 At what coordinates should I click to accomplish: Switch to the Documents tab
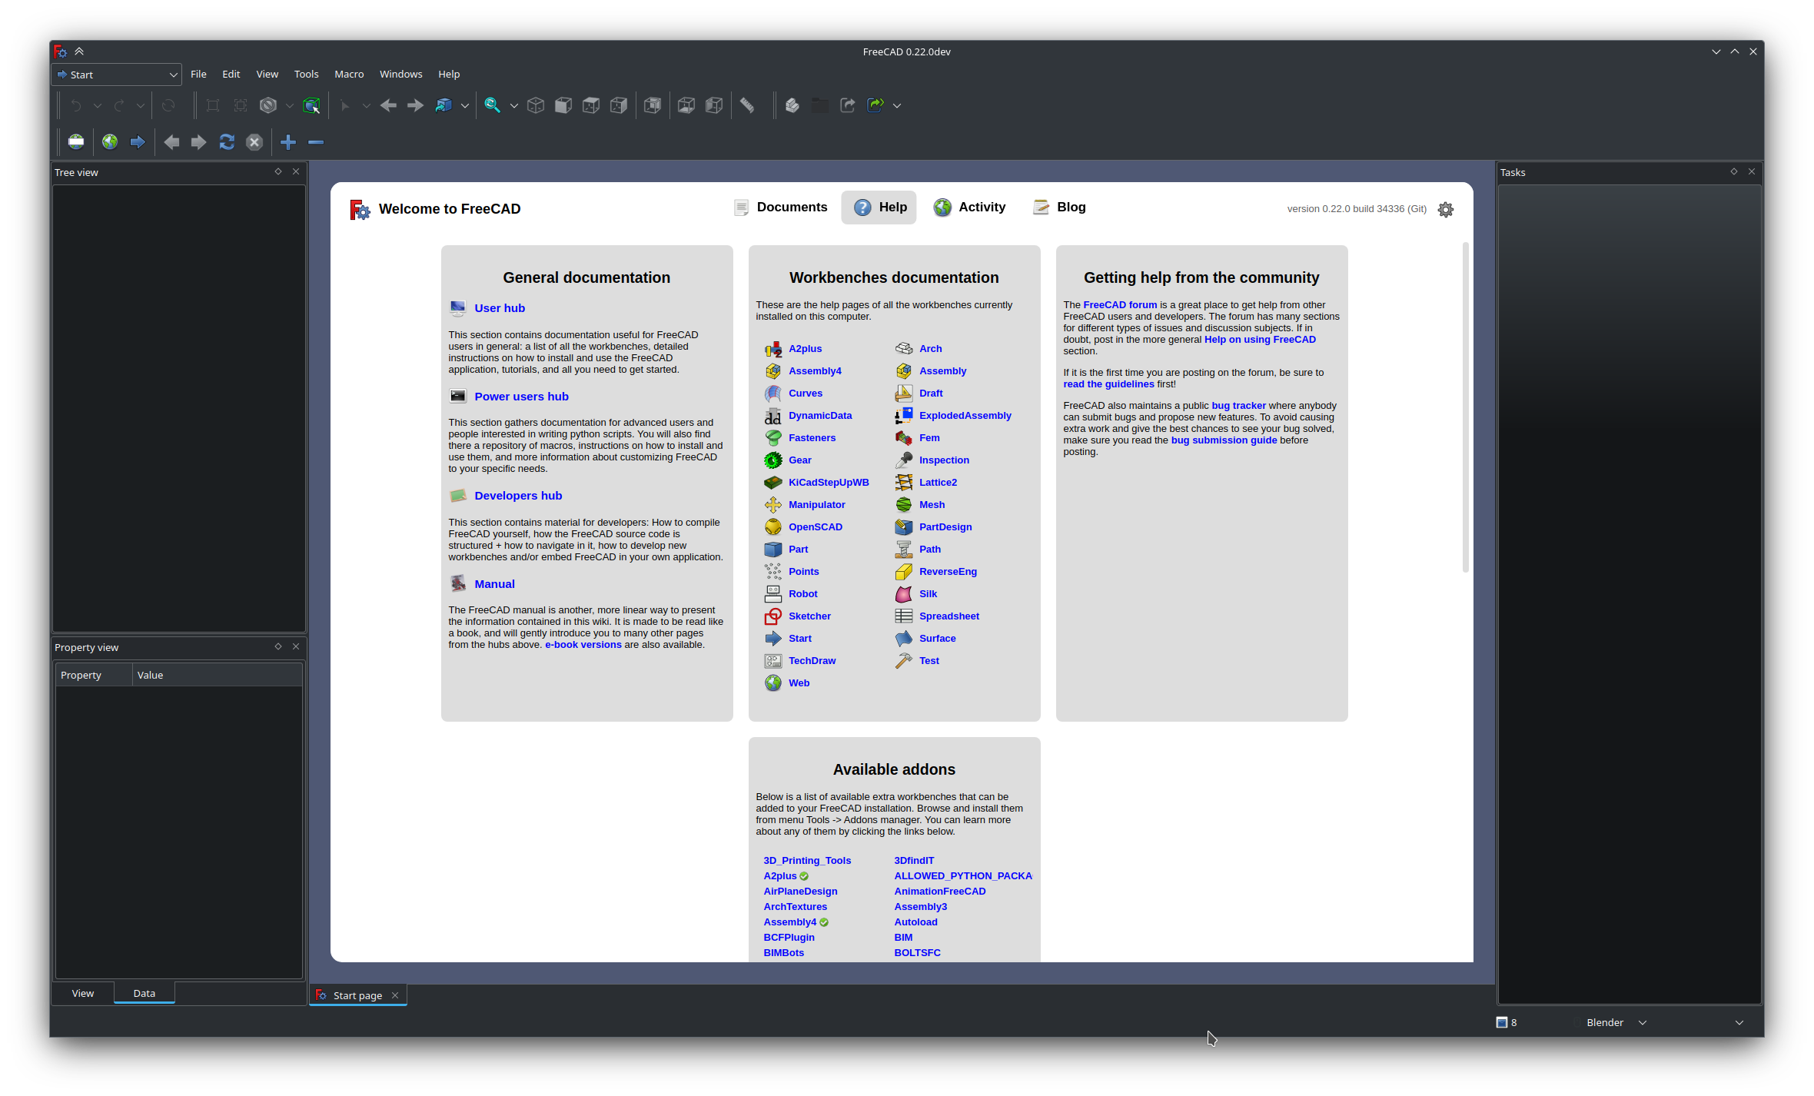pos(781,208)
